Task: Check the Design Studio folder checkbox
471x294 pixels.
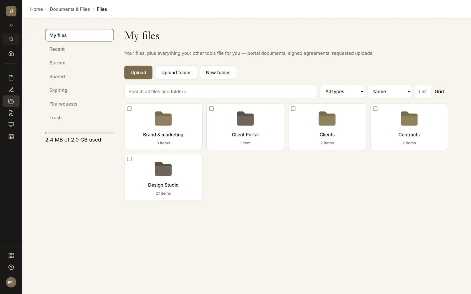Action: pos(129,159)
